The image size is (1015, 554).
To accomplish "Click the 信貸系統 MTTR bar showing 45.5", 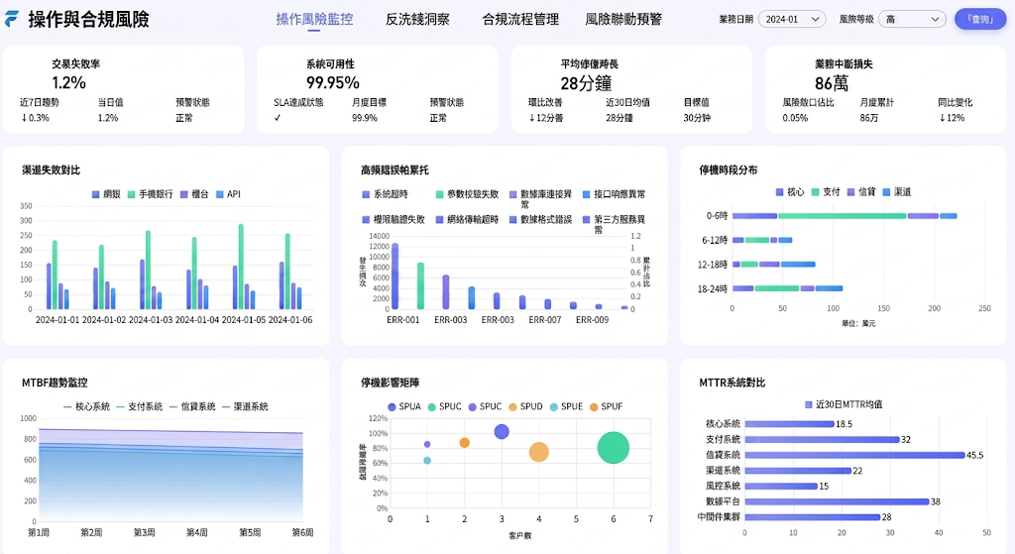I will [854, 455].
